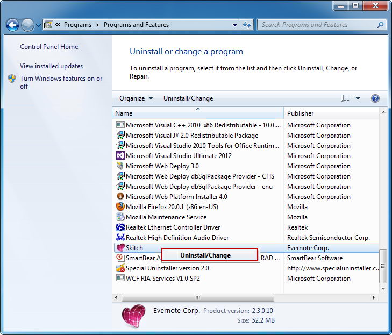The image size is (392, 335).
Task: Click the dbSqlPackage Provider - enu icon
Action: pyautogui.click(x=120, y=186)
